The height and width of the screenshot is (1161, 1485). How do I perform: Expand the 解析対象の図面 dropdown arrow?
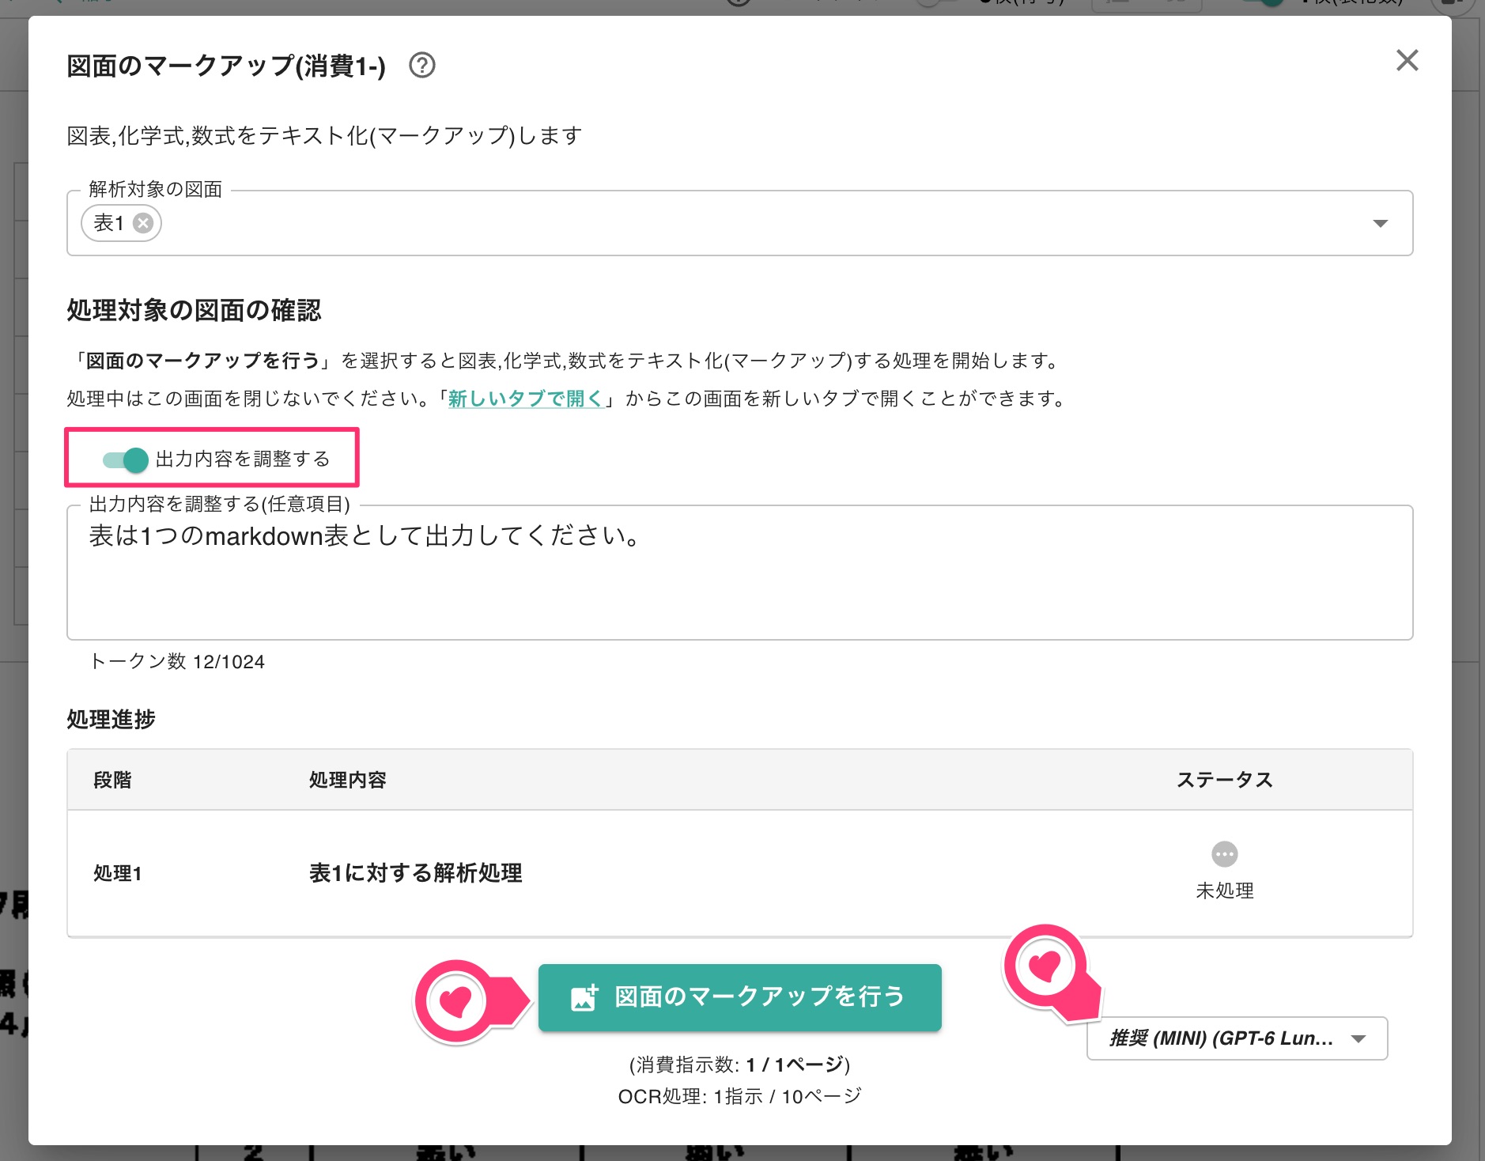coord(1380,223)
